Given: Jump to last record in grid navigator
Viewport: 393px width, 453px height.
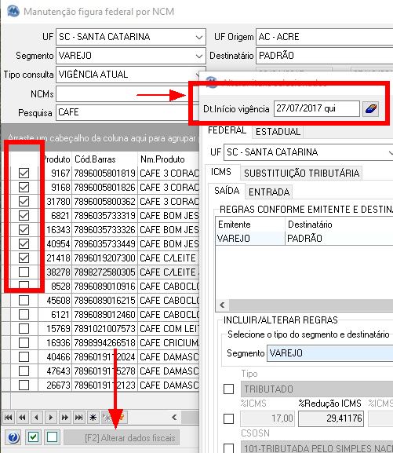Looking at the screenshot, I should pyautogui.click(x=78, y=417).
